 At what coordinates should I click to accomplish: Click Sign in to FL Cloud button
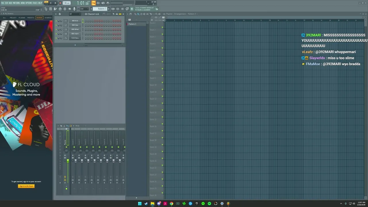click(26, 186)
